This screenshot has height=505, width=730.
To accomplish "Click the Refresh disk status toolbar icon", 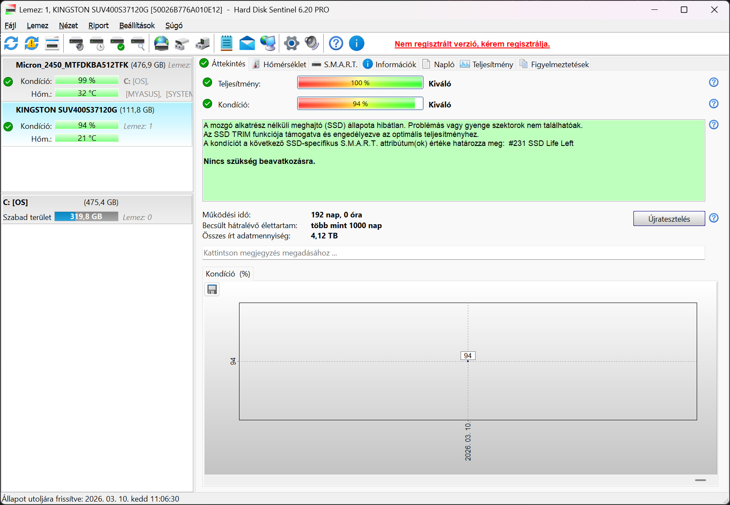I will point(11,43).
